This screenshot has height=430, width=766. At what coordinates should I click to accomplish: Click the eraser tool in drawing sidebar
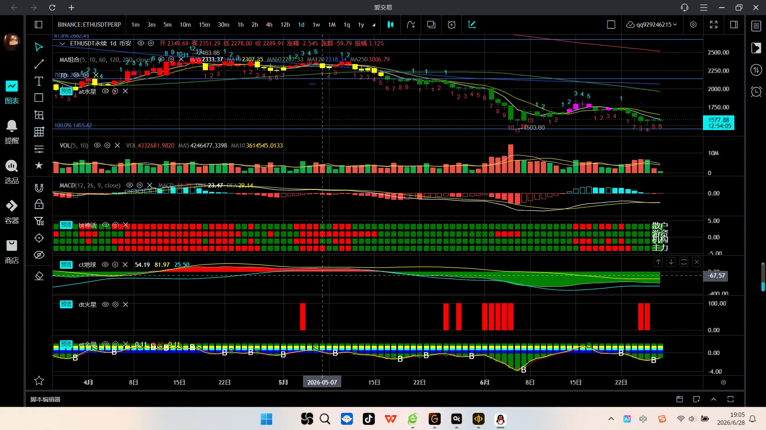[x=39, y=276]
